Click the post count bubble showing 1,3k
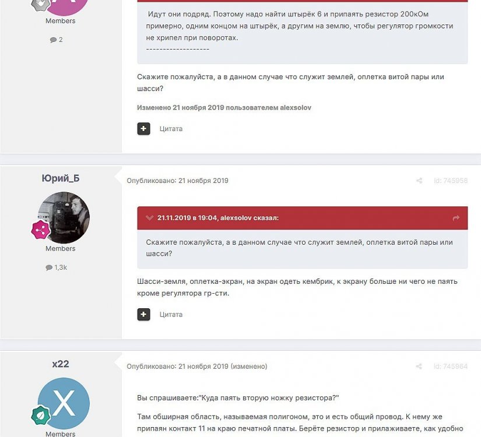 point(56,267)
